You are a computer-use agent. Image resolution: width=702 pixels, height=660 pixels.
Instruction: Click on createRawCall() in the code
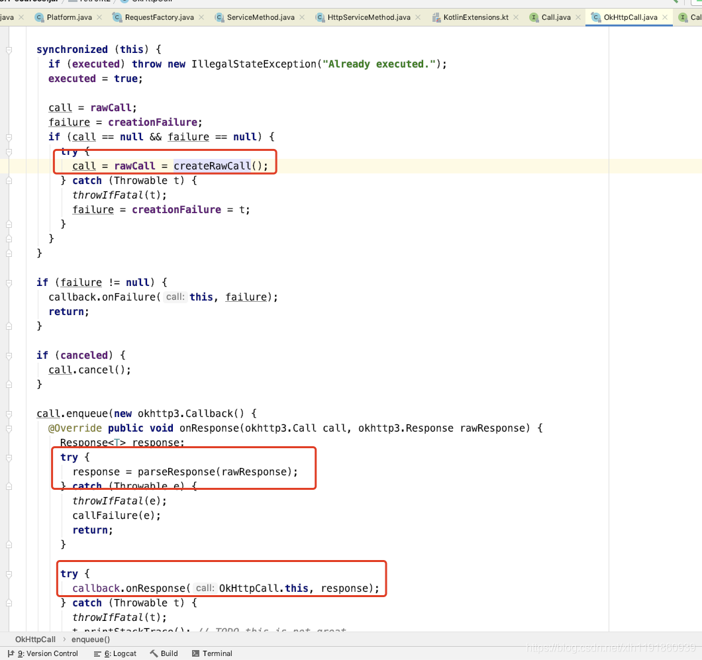pos(217,166)
